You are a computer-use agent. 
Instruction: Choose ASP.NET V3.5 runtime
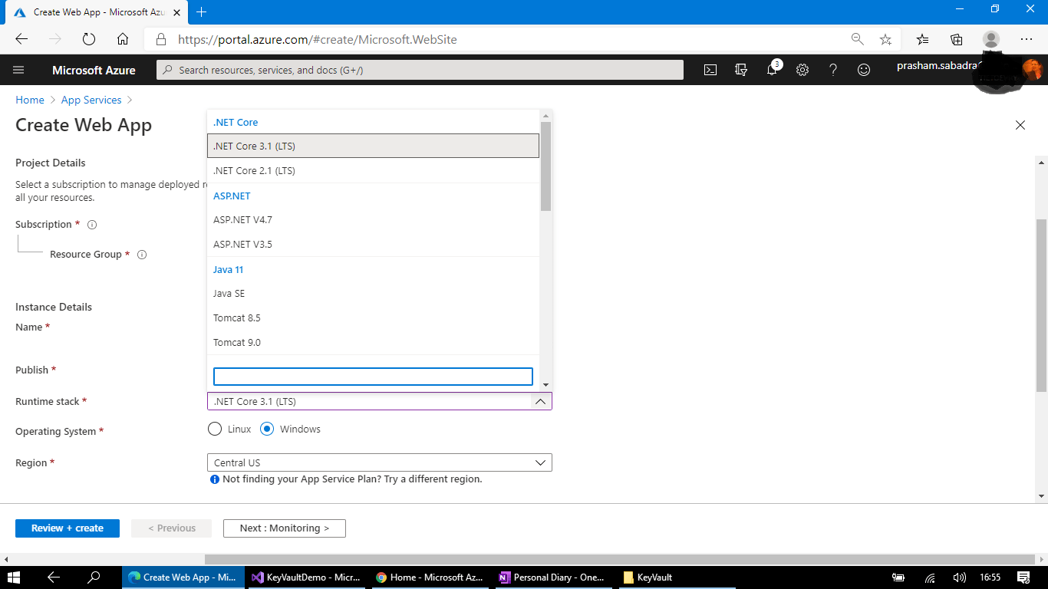(x=373, y=244)
